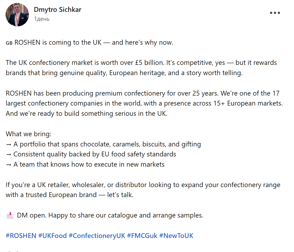Follow the #ConfectioneryUK hashtag link

(x=97, y=236)
